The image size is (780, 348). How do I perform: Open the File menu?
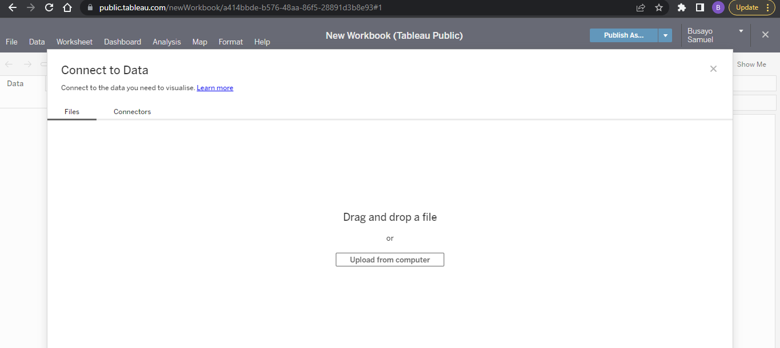[x=11, y=42]
